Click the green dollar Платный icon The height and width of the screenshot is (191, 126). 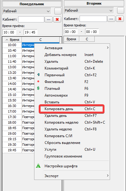coord(38,88)
